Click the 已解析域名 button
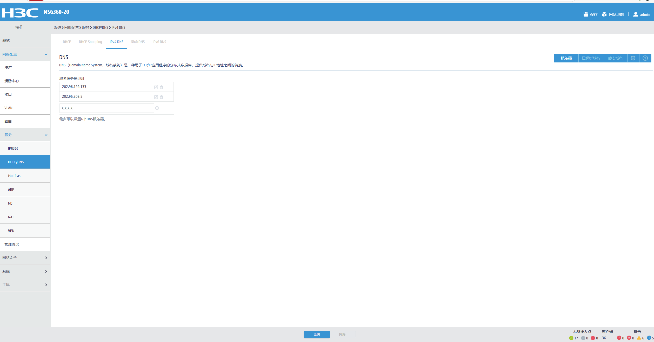The width and height of the screenshot is (654, 342). point(591,58)
